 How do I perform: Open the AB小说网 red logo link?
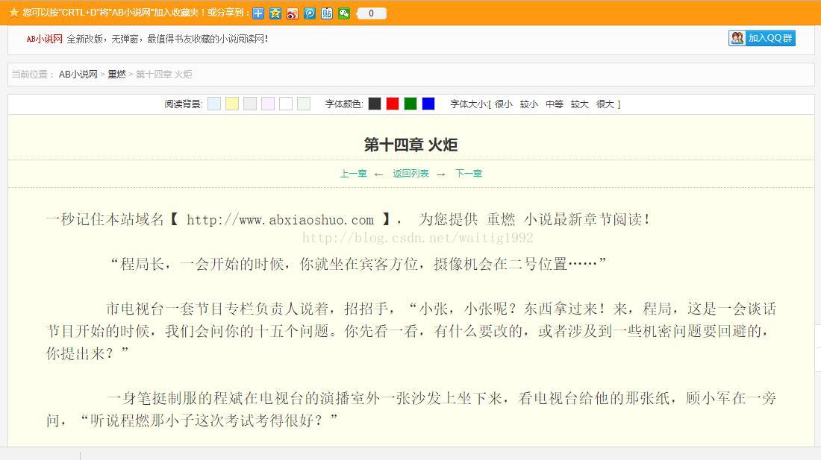[x=45, y=39]
